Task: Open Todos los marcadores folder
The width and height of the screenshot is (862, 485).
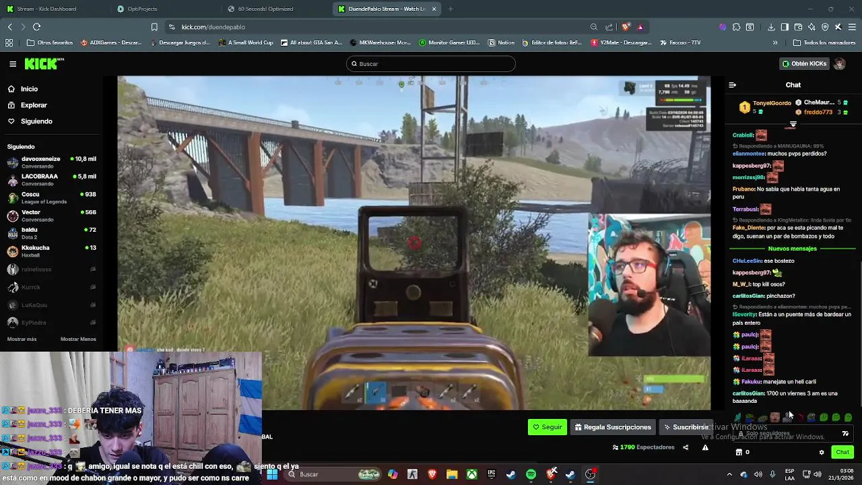Action: 824,42
